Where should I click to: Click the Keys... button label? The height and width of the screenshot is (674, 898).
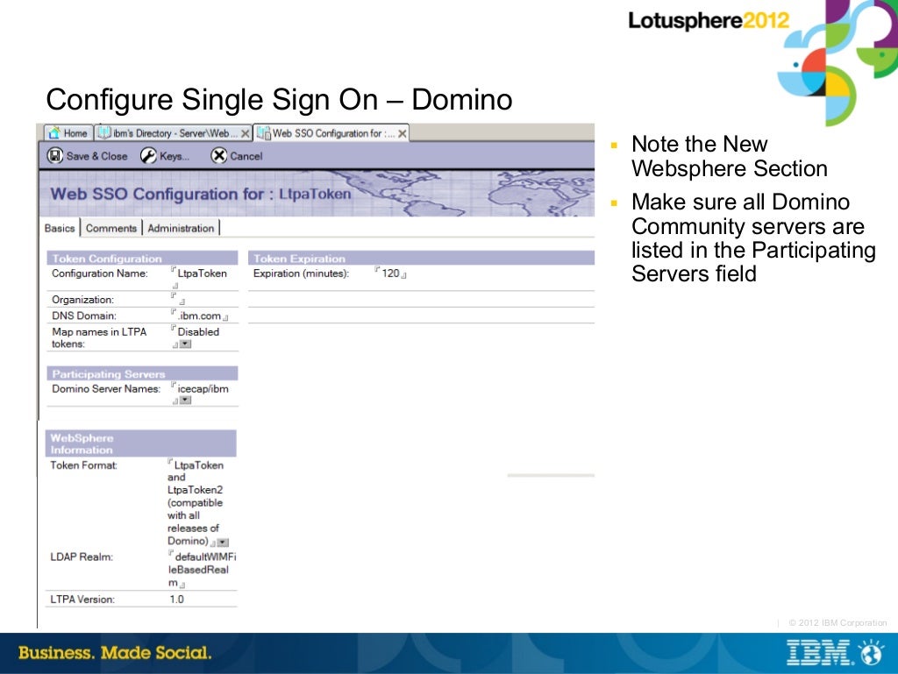pyautogui.click(x=175, y=156)
